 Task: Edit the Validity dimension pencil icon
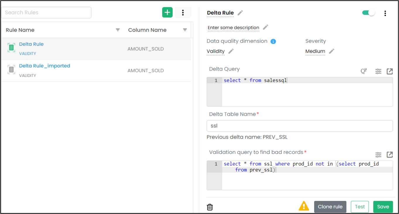point(231,51)
